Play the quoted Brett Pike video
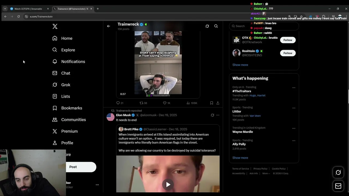Viewport: 349px width, 196px height. click(x=168, y=185)
